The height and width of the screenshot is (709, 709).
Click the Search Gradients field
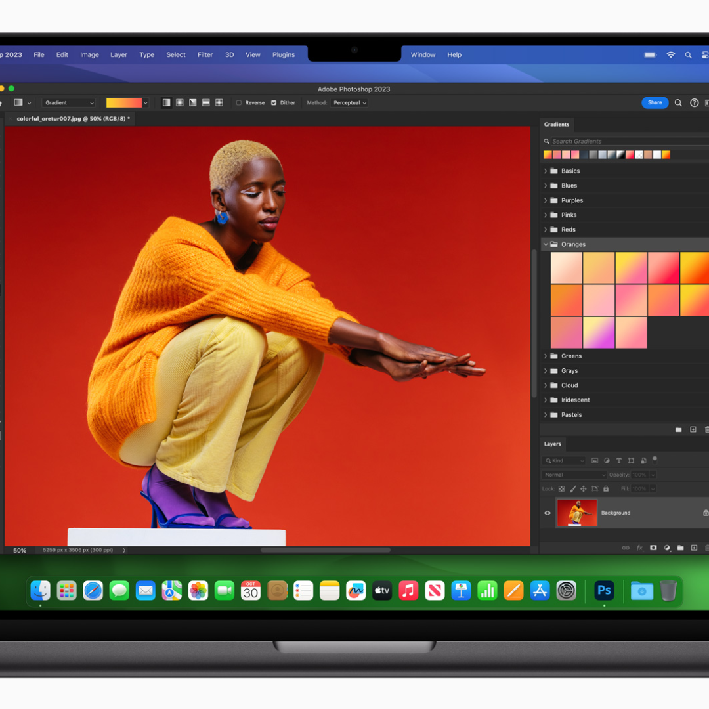(x=624, y=141)
